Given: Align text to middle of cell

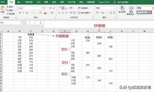Looking at the screenshot, I should 63,8.
